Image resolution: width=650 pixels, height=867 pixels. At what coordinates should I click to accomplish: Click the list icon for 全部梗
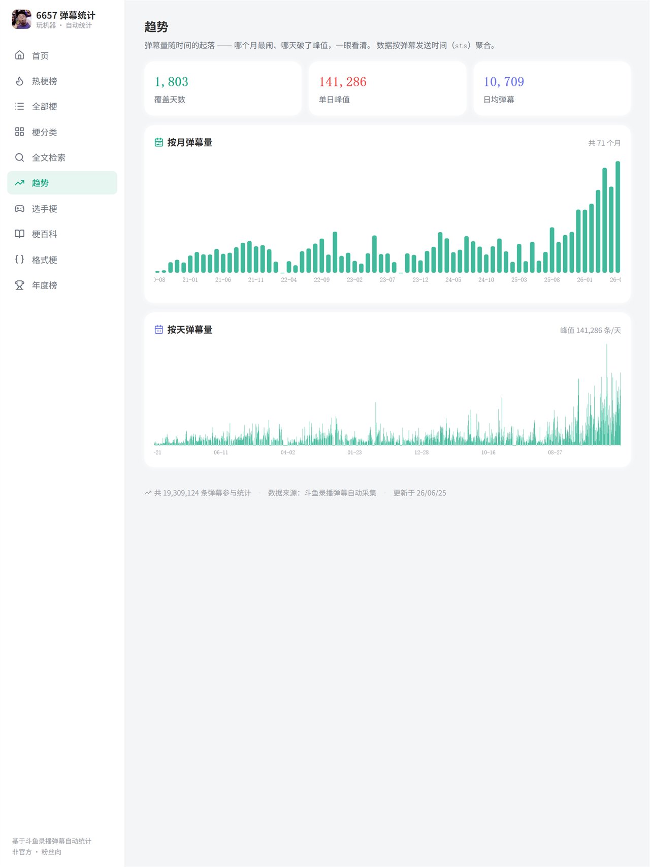point(19,106)
